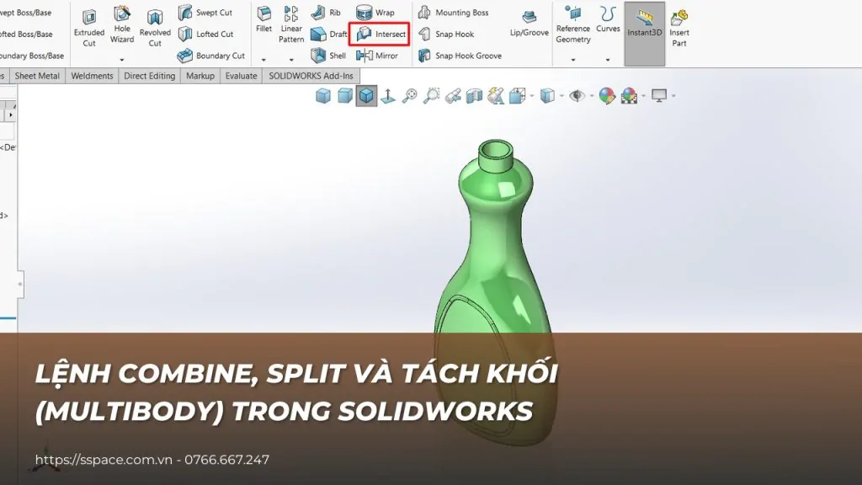862x485 pixels.
Task: Open Dynamic Annotation Views icon
Action: click(x=495, y=96)
